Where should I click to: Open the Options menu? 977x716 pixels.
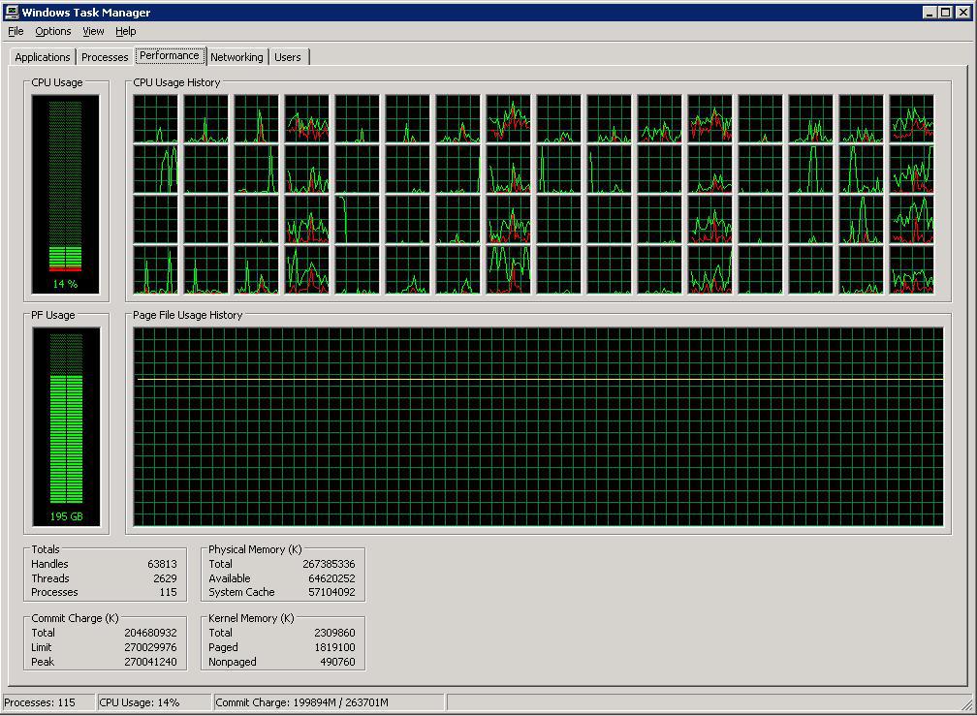click(53, 31)
